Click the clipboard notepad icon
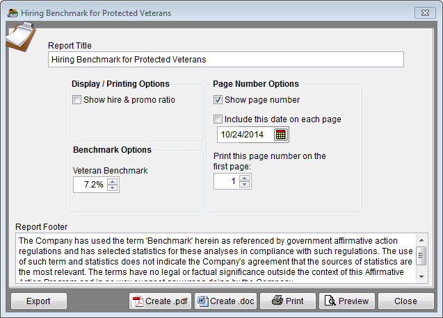The width and height of the screenshot is (443, 318). point(21,37)
